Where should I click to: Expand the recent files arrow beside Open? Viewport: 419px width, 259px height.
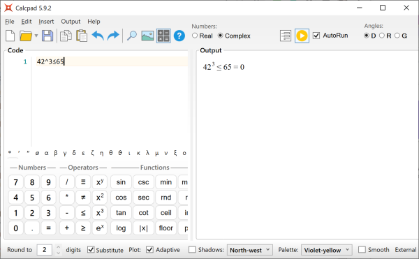click(x=36, y=36)
